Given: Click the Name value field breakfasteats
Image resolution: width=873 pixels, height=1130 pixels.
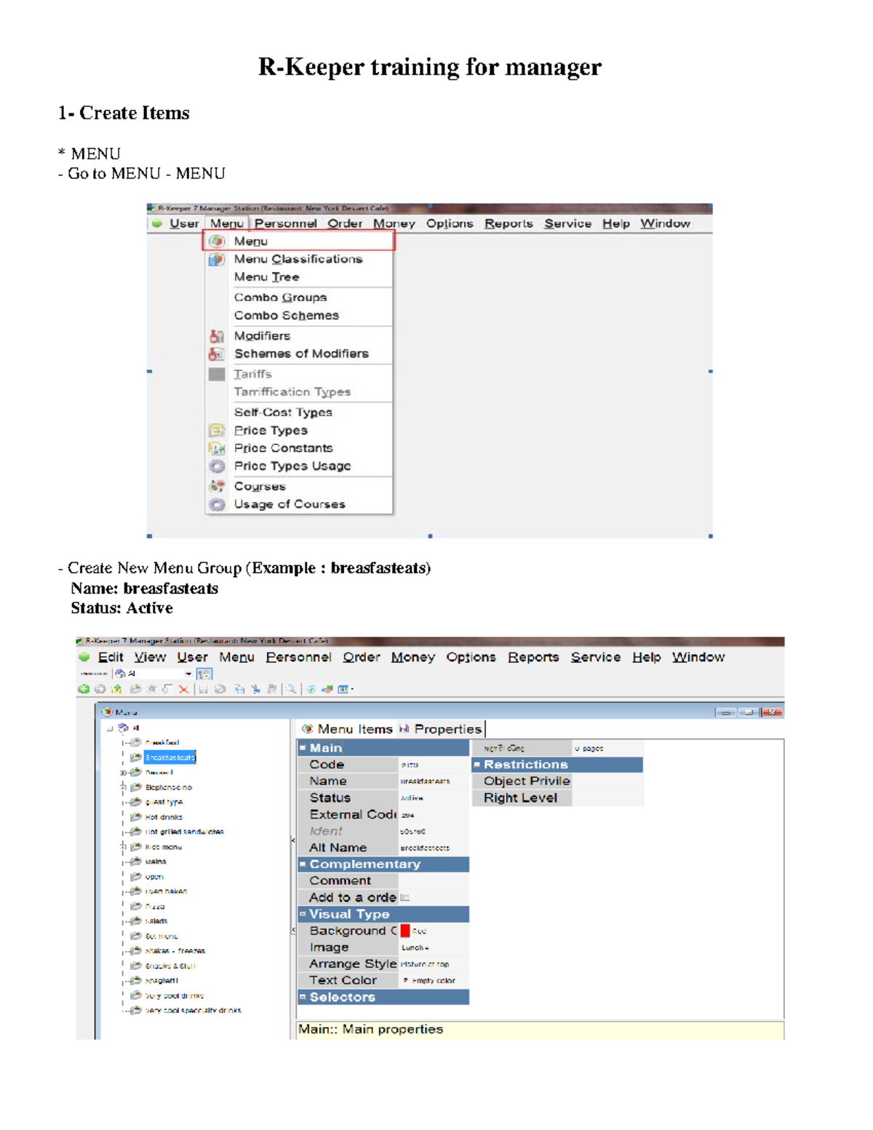Looking at the screenshot, I should [x=434, y=781].
